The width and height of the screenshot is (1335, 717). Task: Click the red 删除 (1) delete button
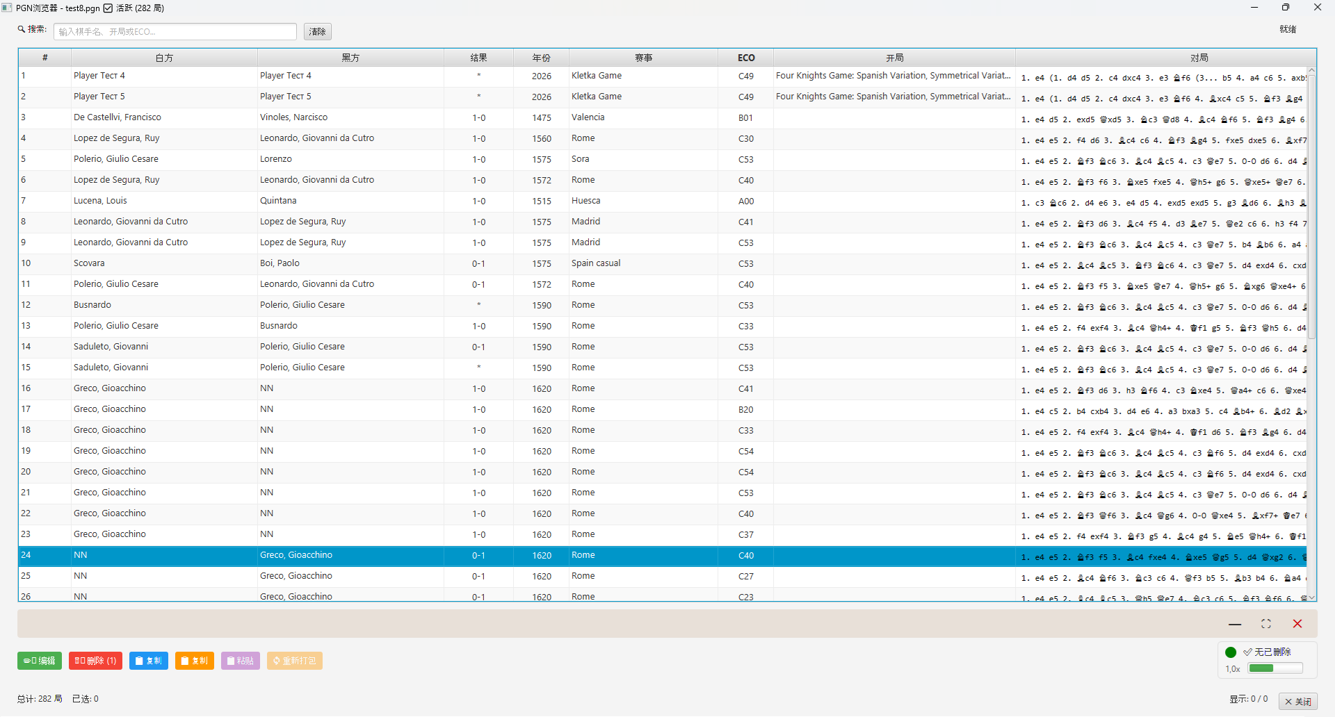click(x=95, y=661)
